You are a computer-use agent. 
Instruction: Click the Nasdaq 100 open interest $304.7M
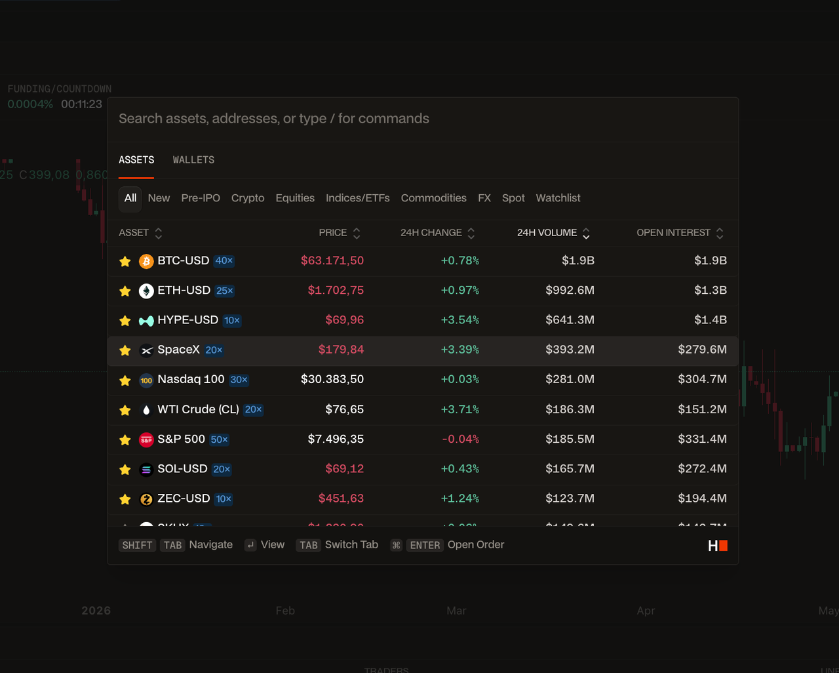click(703, 379)
